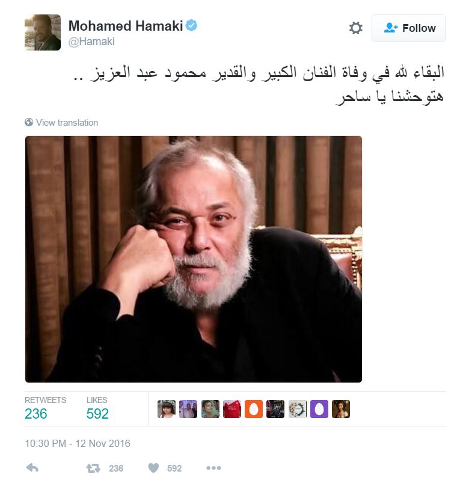
Task: Click the blue verified badge
Action: pyautogui.click(x=191, y=26)
